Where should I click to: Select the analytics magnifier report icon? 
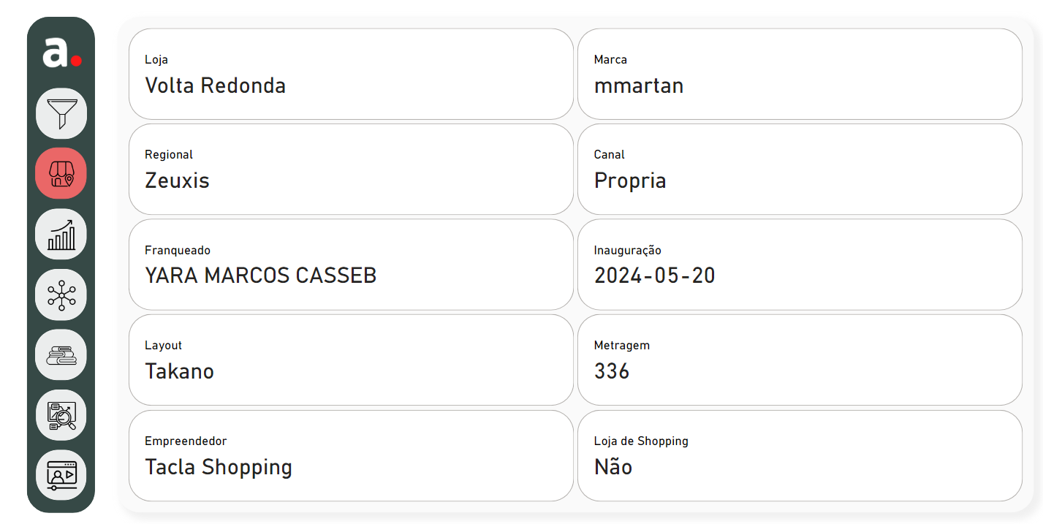tap(61, 415)
